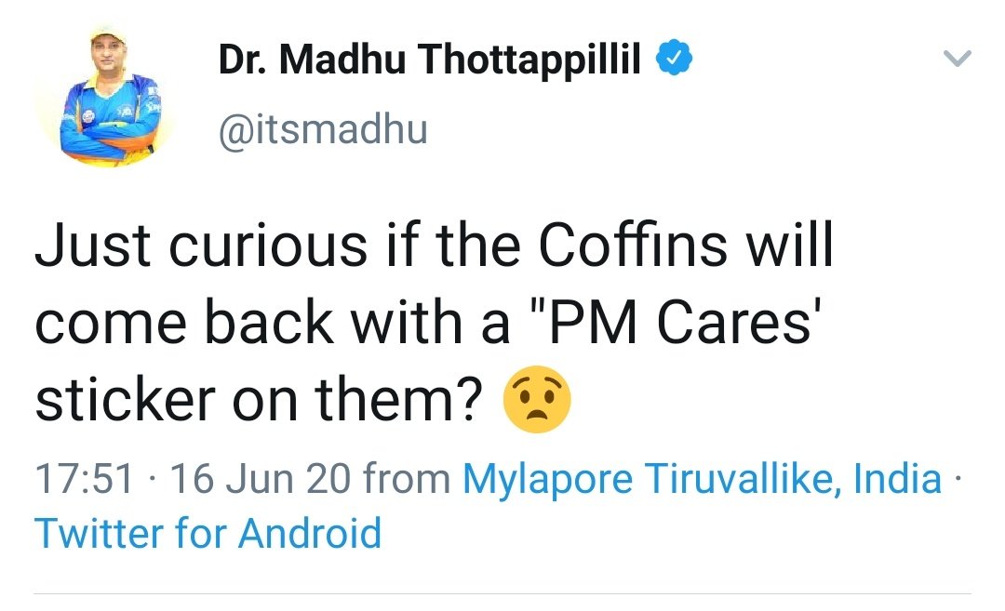Click the @itsmadhu handle
The width and height of the screenshot is (1005, 611).
322,128
